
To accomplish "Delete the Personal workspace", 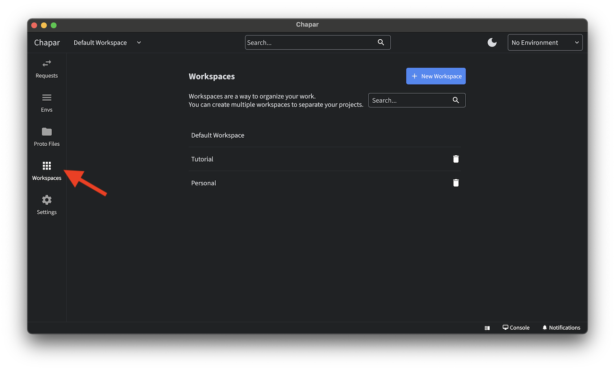I will coord(456,183).
